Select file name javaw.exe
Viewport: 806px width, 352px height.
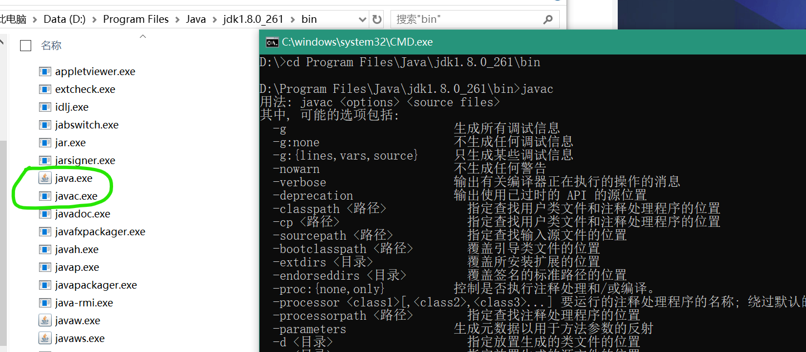(x=77, y=320)
